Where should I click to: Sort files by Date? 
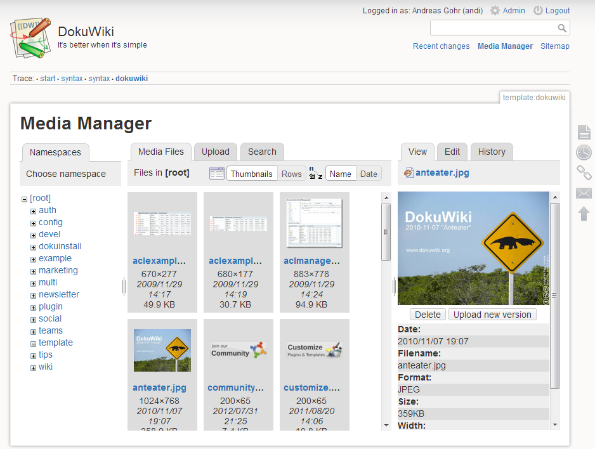pos(369,174)
